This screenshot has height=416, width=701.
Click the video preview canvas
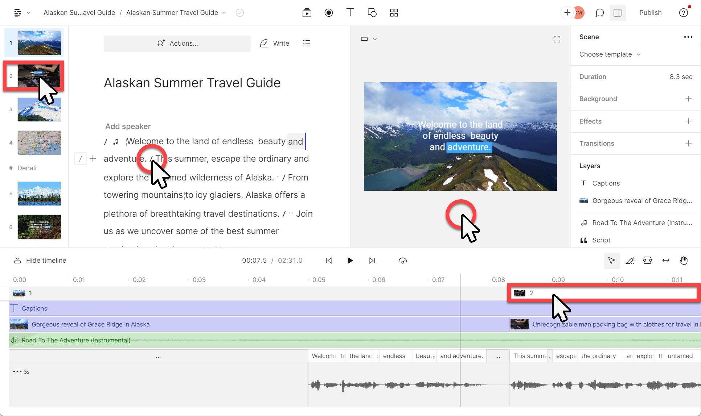(x=460, y=137)
